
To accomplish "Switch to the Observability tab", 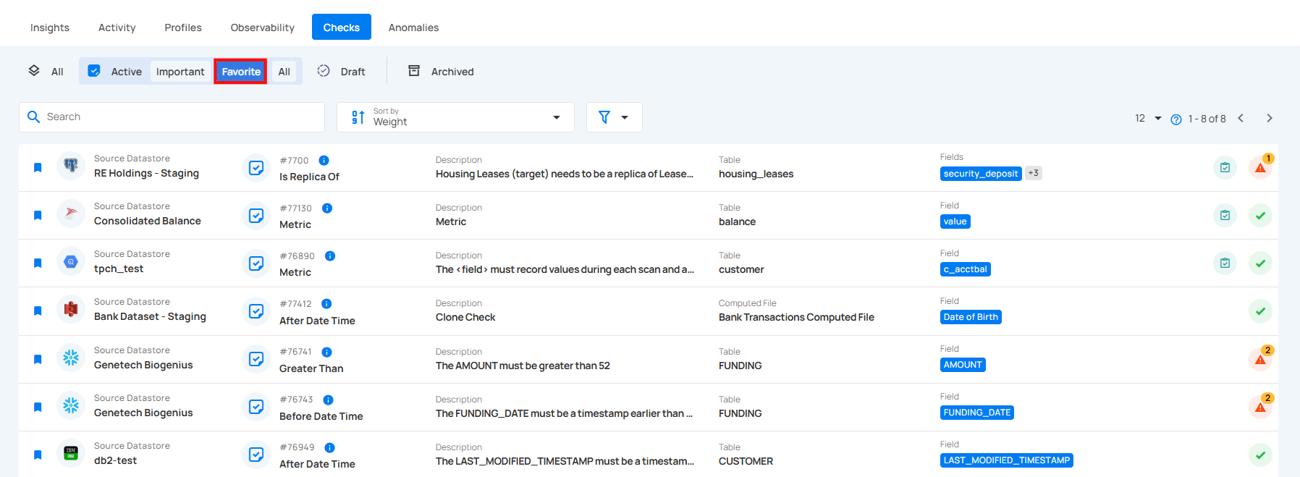I will coord(263,28).
